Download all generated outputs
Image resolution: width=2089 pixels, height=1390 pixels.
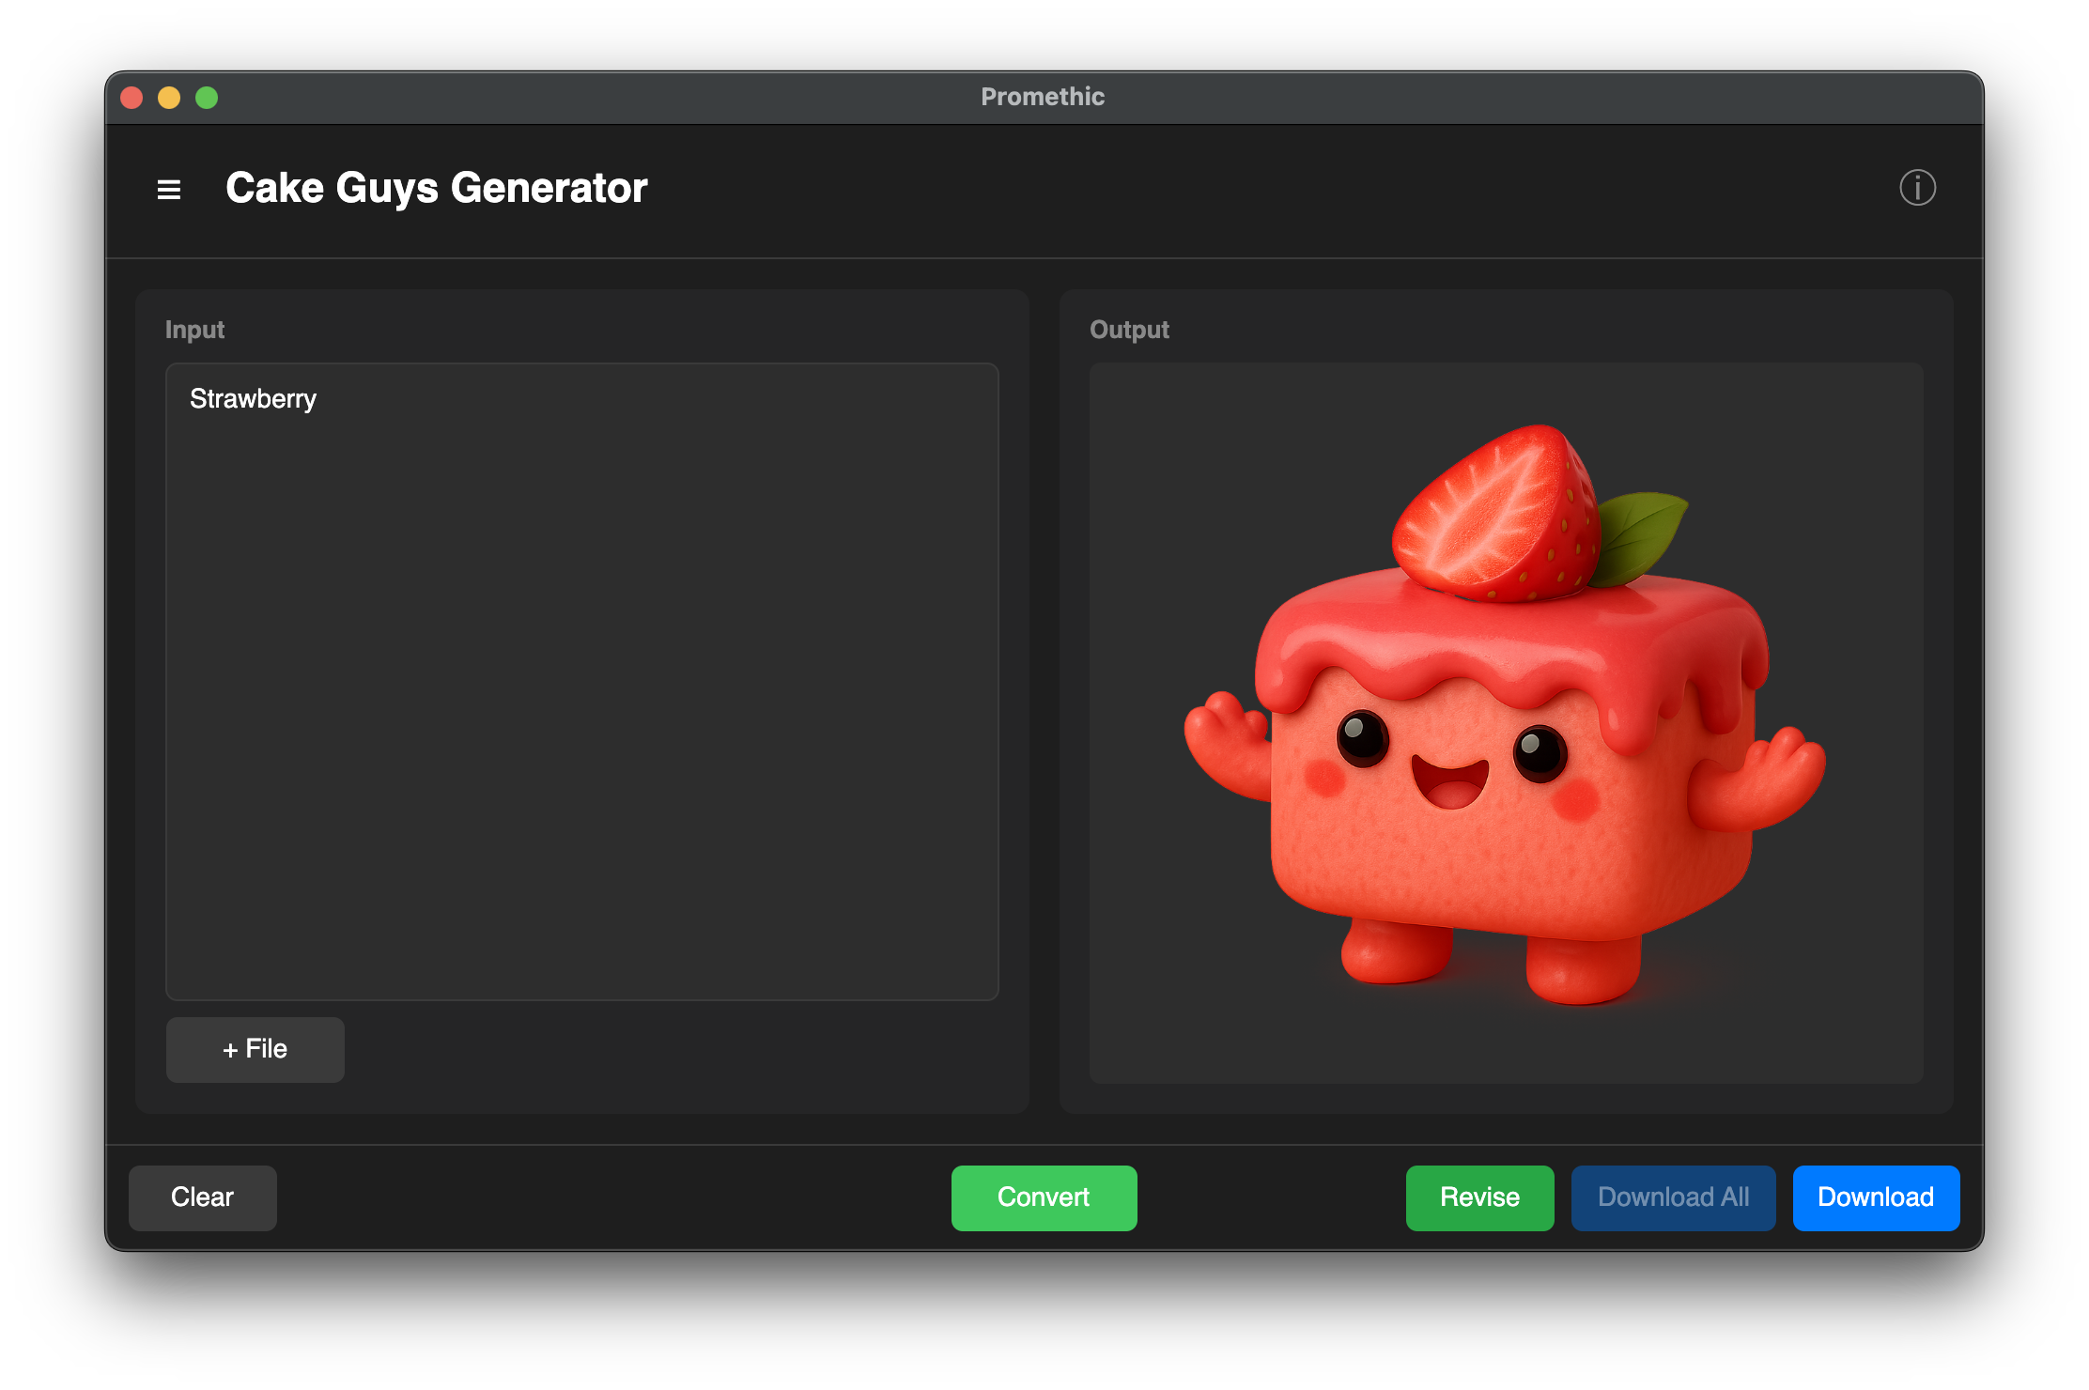1673,1197
